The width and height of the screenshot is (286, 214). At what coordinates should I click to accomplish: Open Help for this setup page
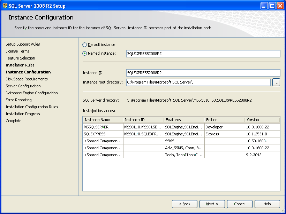pyautogui.click(x=267, y=204)
